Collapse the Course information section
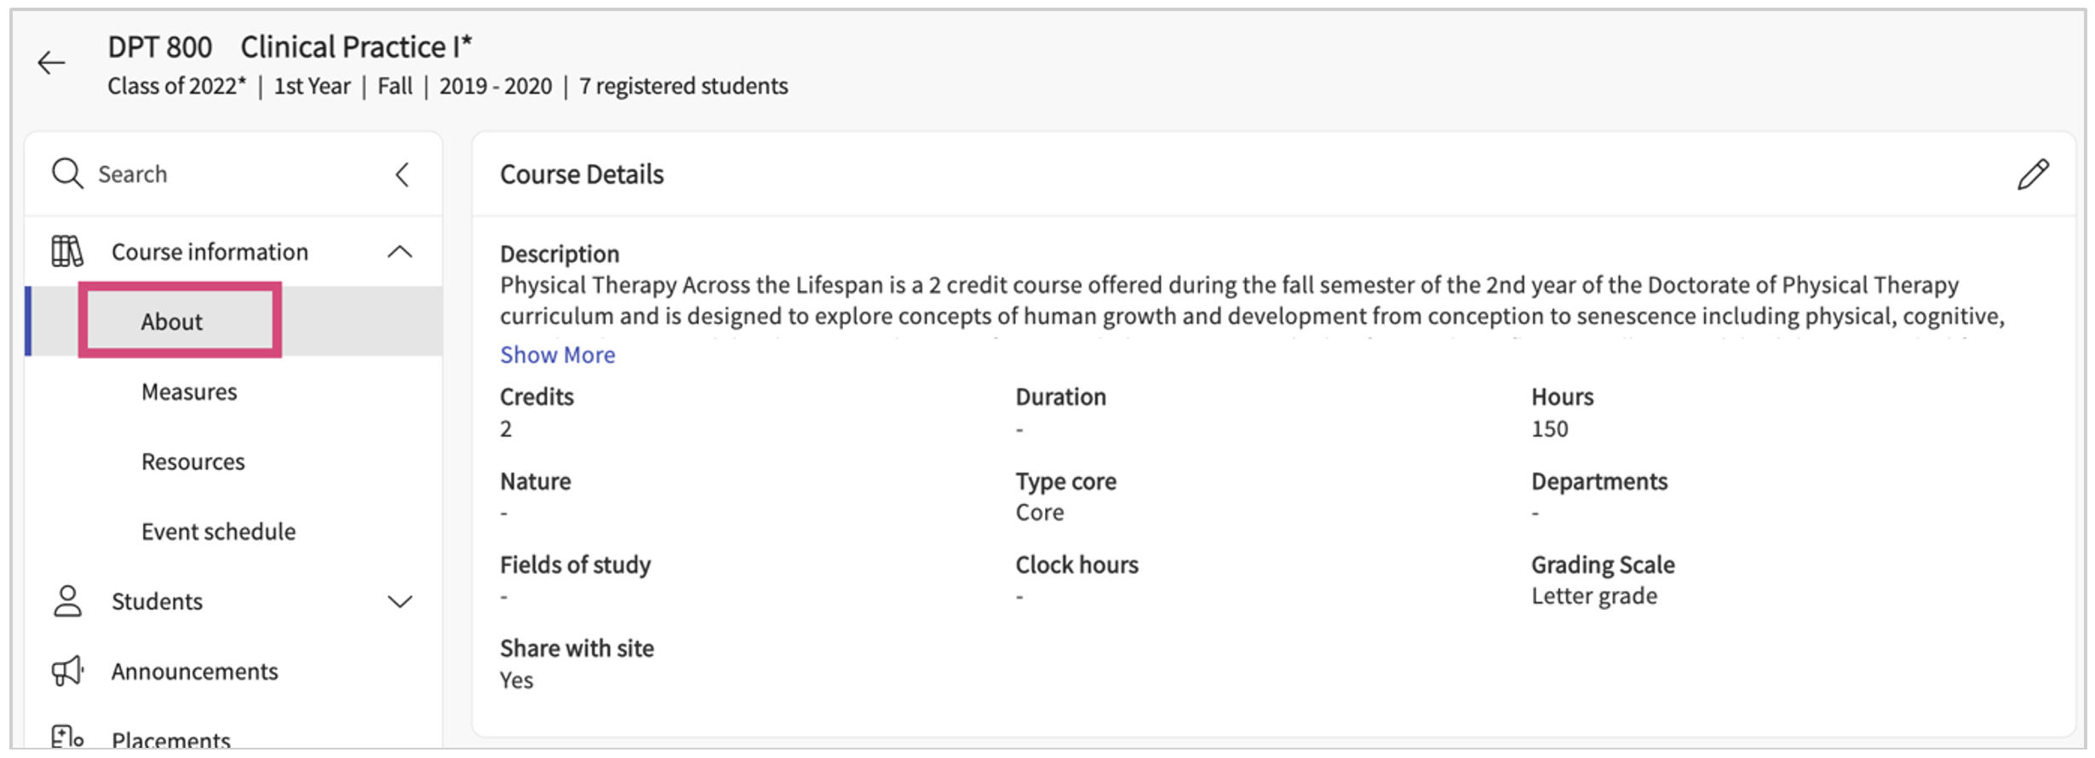 [x=399, y=251]
